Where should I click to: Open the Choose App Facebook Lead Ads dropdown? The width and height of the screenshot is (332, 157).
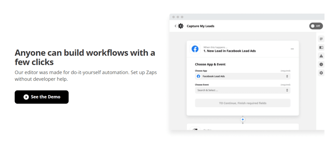pos(243,76)
